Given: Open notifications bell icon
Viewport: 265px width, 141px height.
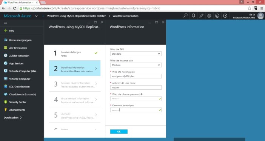Looking at the screenshot, I should [x=193, y=16].
